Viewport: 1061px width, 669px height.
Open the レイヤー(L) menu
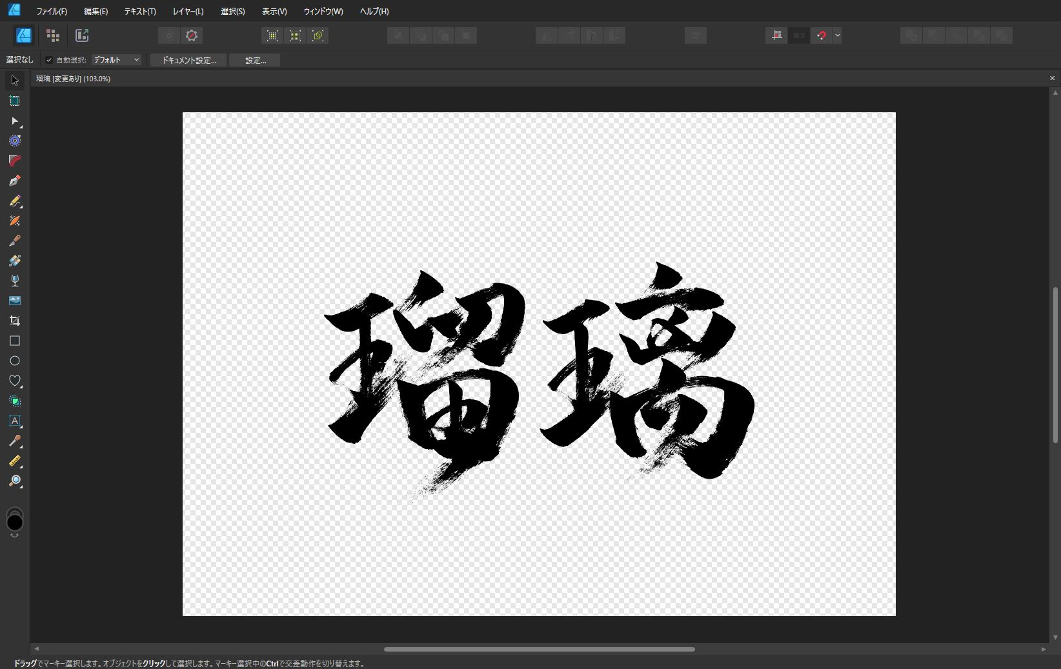click(x=188, y=11)
